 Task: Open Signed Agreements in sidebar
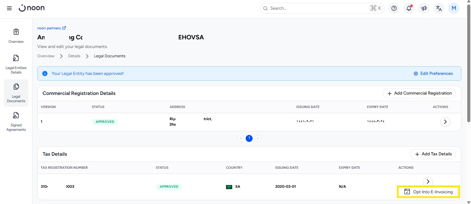[16, 122]
